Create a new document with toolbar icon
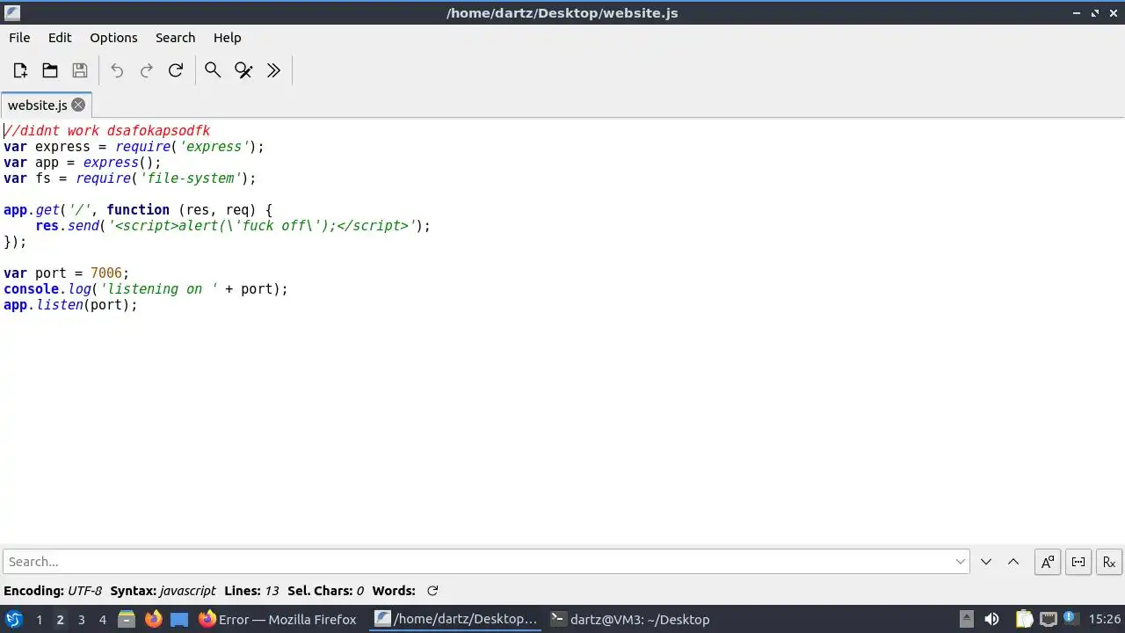Viewport: 1125px width, 633px height. [20, 70]
